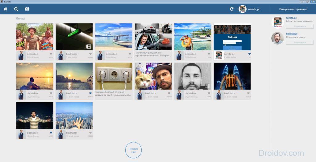Open the search magnifier icon
Viewport: 316px width, 162px height.
pyautogui.click(x=16, y=9)
